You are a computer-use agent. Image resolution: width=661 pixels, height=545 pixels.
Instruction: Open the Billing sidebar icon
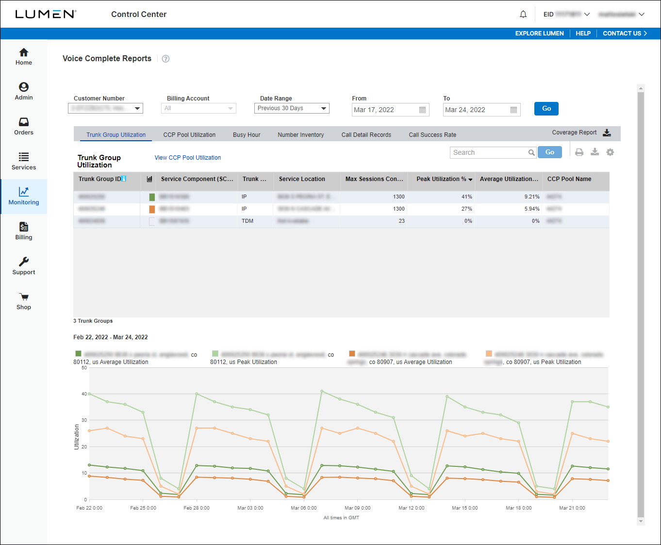point(24,227)
